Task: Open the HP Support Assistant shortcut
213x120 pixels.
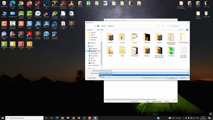Action: point(46,35)
